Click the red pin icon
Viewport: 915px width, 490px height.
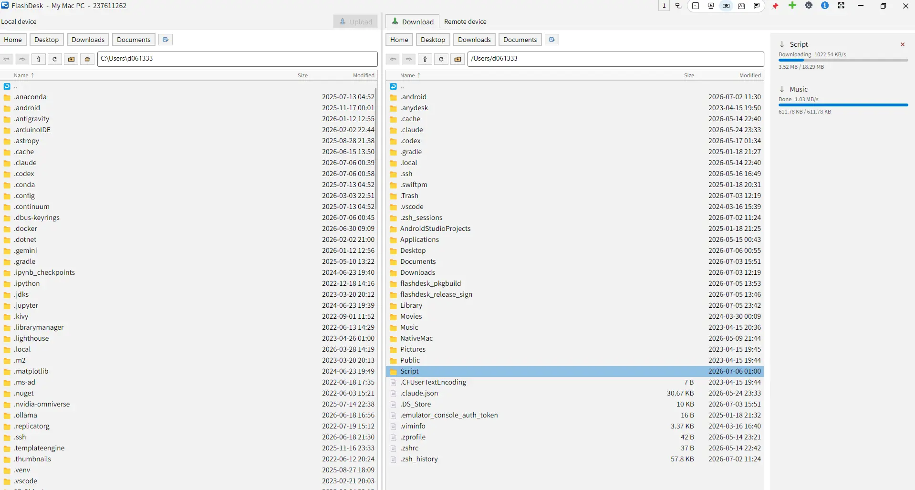point(776,6)
